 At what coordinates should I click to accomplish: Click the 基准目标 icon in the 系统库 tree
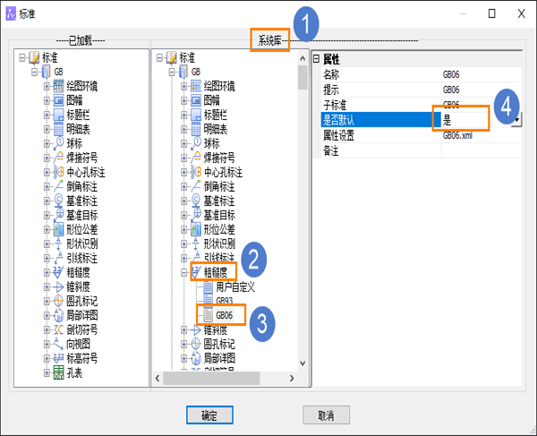(196, 215)
